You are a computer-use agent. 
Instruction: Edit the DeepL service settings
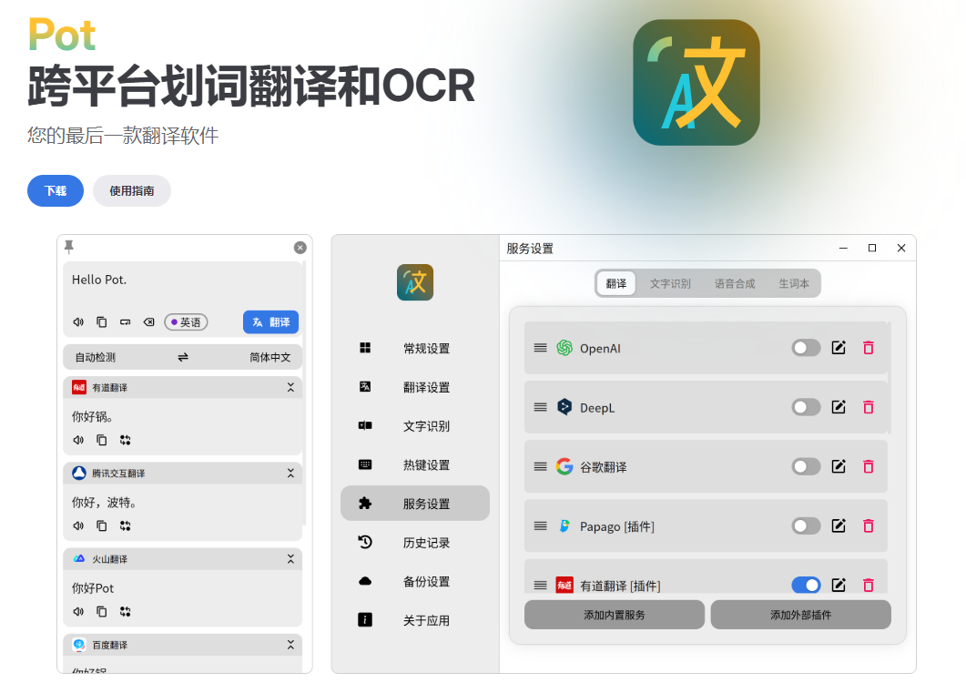(839, 407)
